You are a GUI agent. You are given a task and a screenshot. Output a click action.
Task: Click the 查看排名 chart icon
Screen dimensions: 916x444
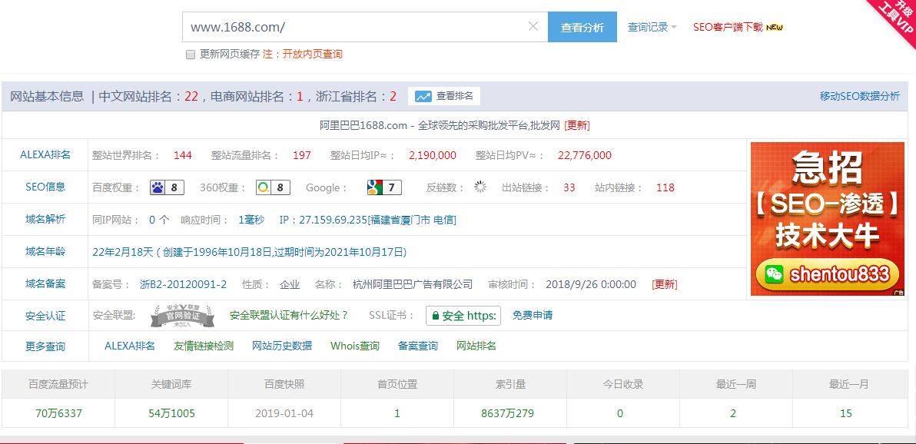[x=423, y=96]
